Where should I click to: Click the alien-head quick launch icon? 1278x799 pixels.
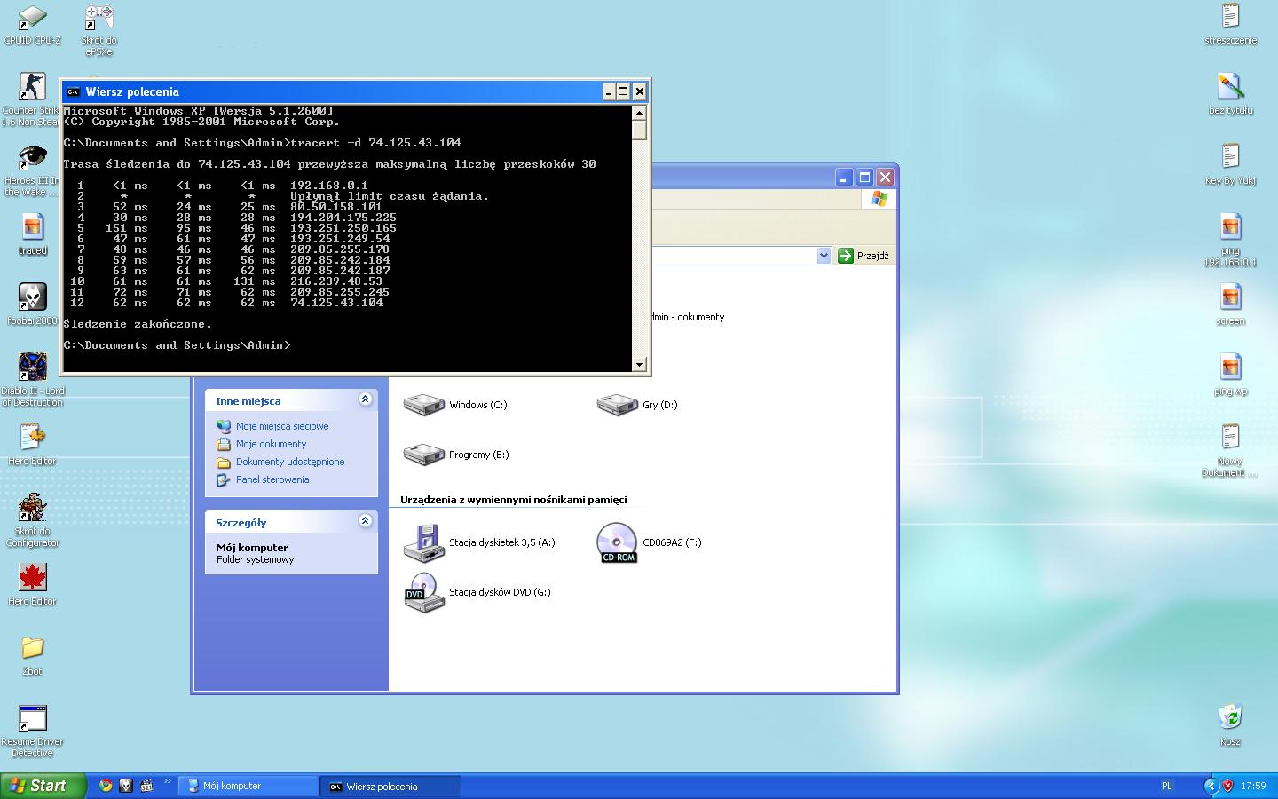pos(126,786)
